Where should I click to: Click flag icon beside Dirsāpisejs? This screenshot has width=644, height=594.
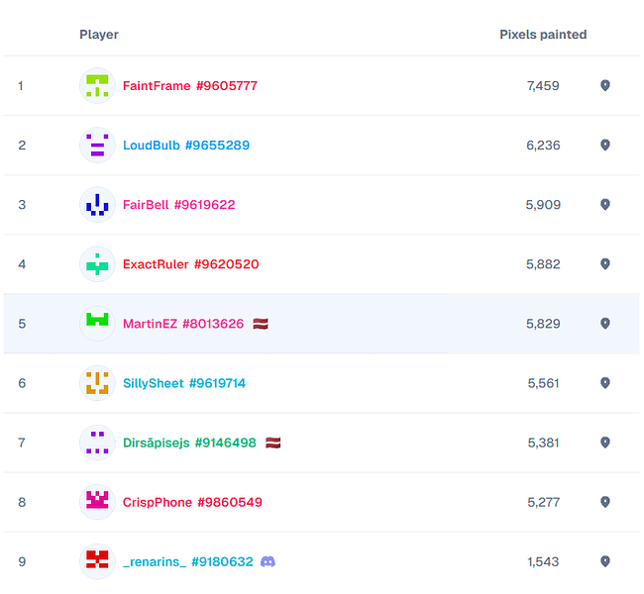click(273, 443)
